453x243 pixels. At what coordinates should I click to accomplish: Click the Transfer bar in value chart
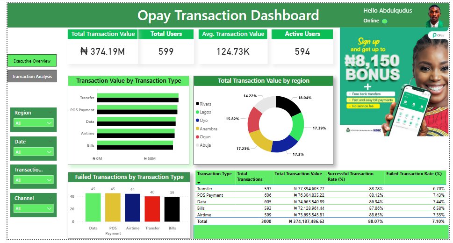tap(138, 98)
